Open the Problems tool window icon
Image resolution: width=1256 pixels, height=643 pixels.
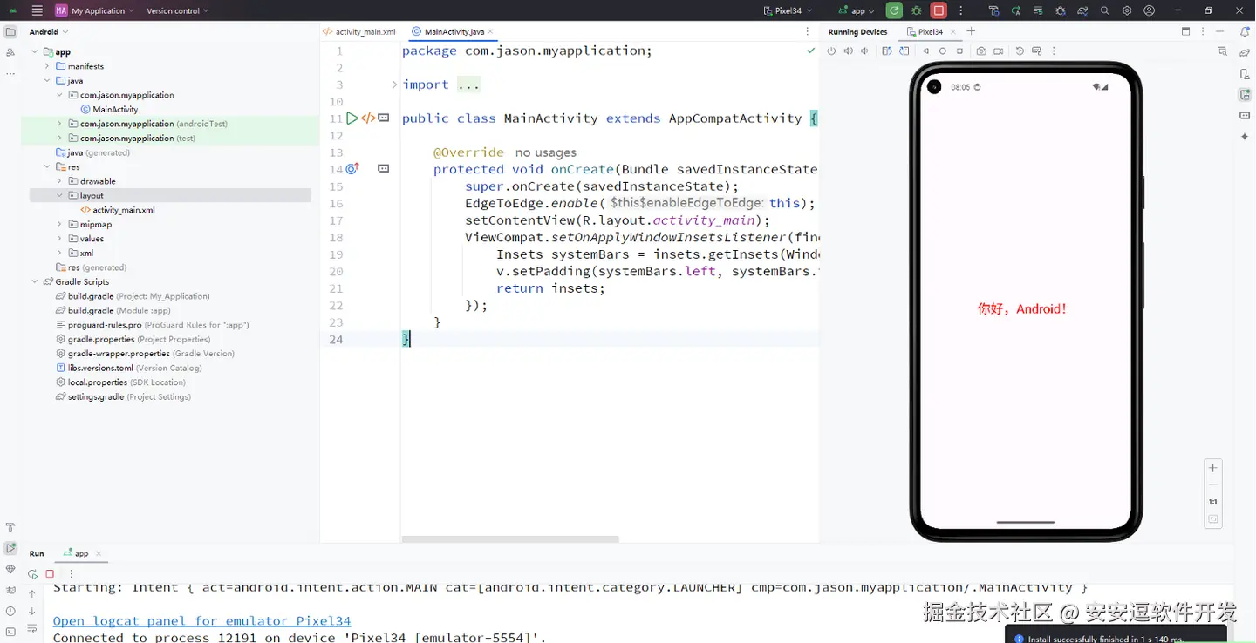10,611
